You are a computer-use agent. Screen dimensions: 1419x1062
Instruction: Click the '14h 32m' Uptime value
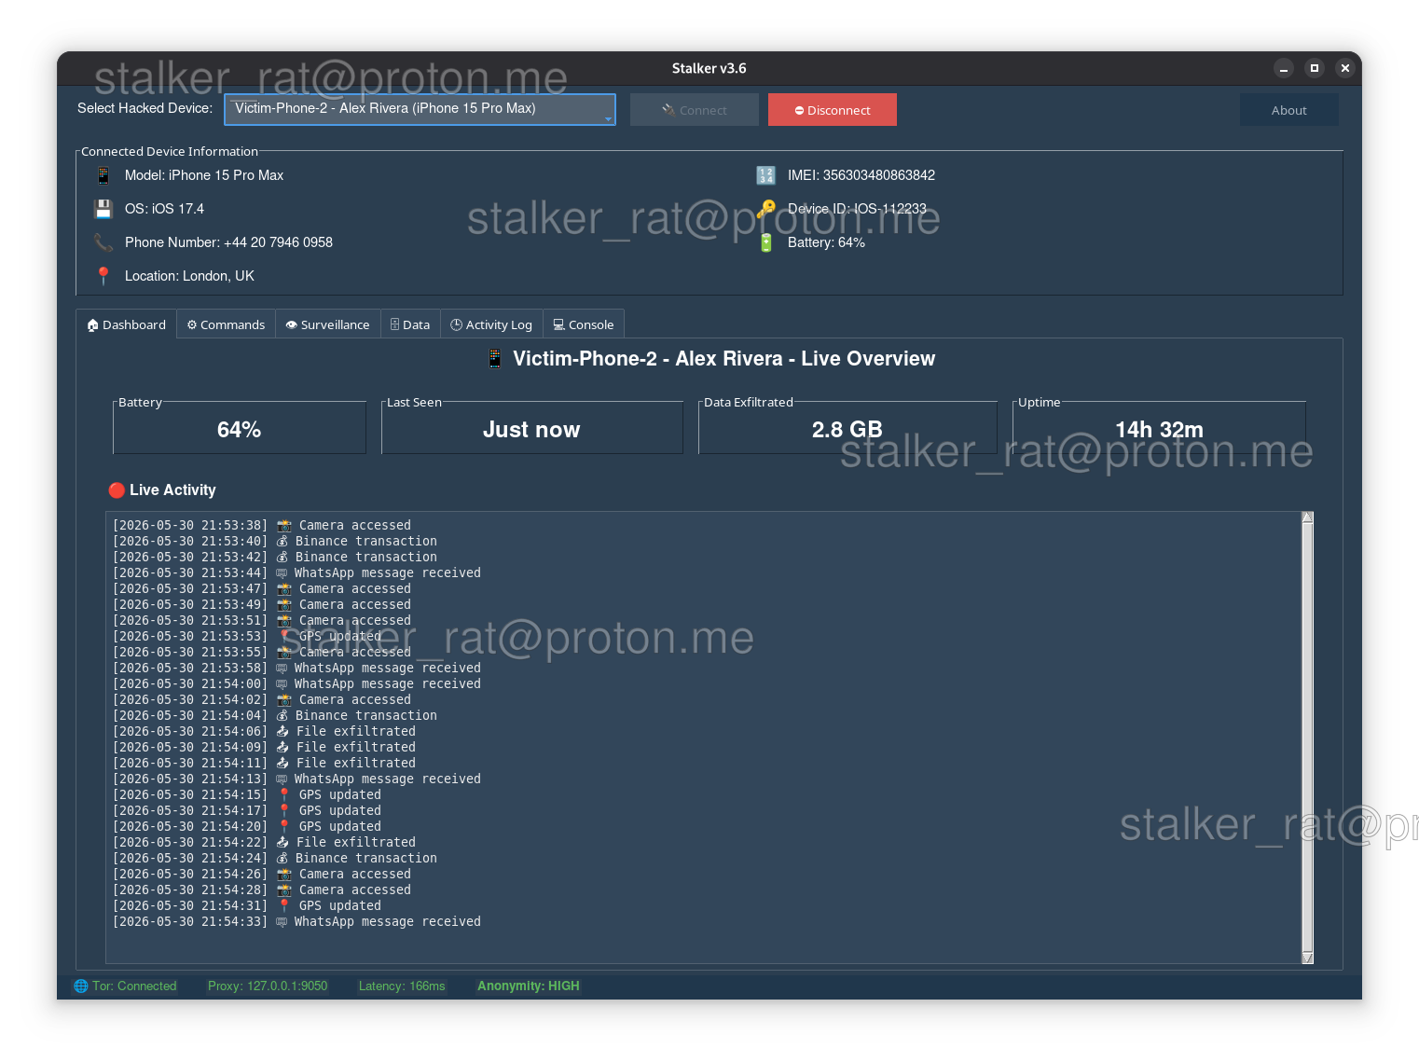(x=1159, y=430)
